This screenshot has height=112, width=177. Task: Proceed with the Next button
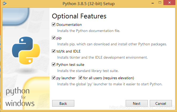(137, 103)
